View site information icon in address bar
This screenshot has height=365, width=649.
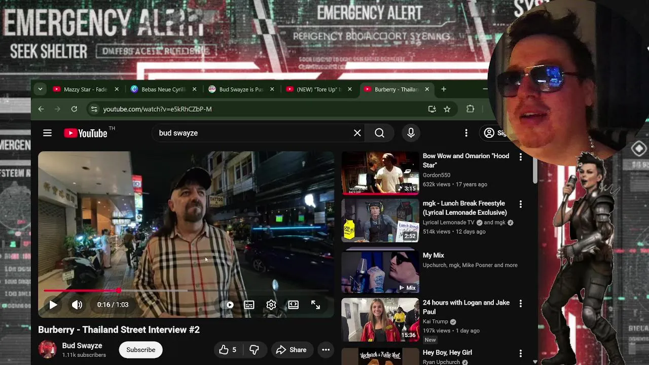(x=93, y=109)
